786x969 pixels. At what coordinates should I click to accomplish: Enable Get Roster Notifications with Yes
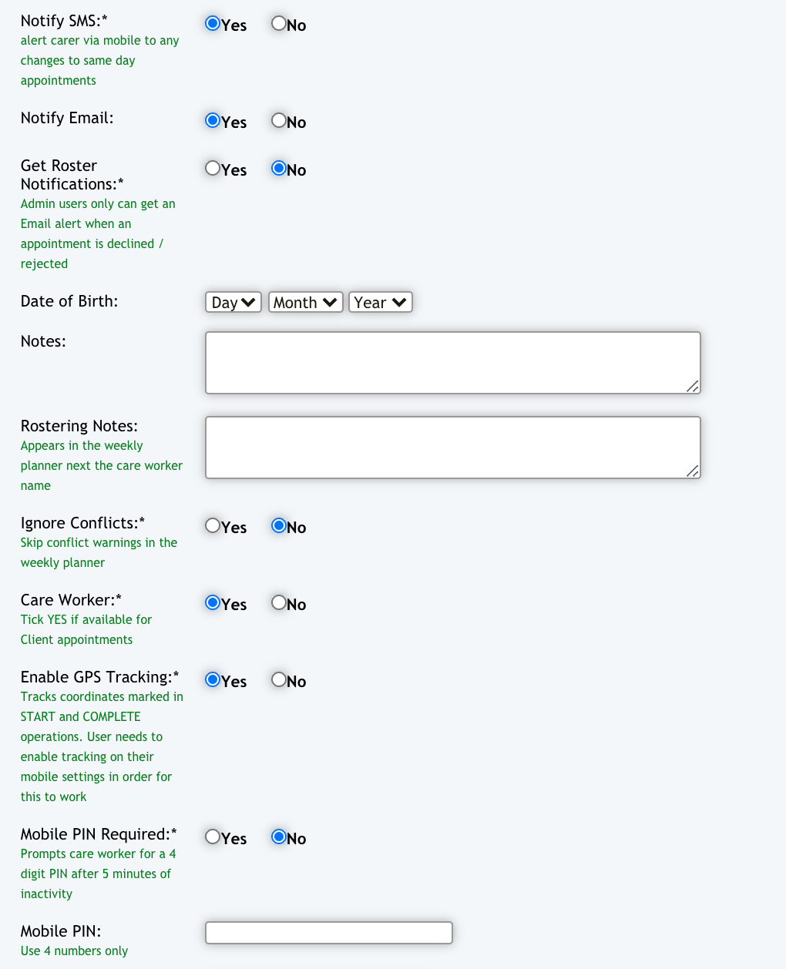click(213, 169)
